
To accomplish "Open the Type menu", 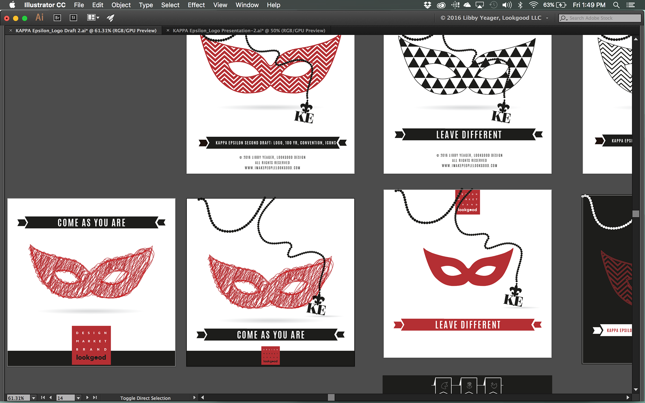I will [146, 5].
